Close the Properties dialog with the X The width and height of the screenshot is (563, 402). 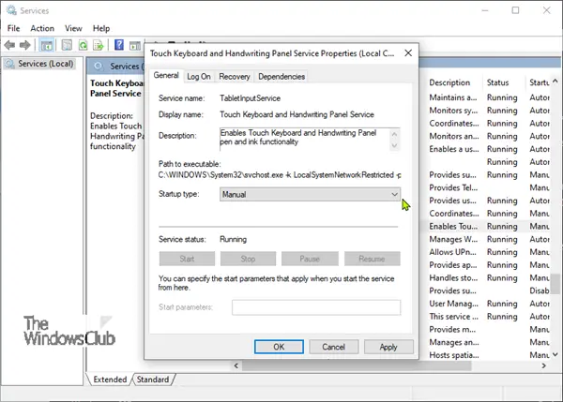[x=408, y=53]
